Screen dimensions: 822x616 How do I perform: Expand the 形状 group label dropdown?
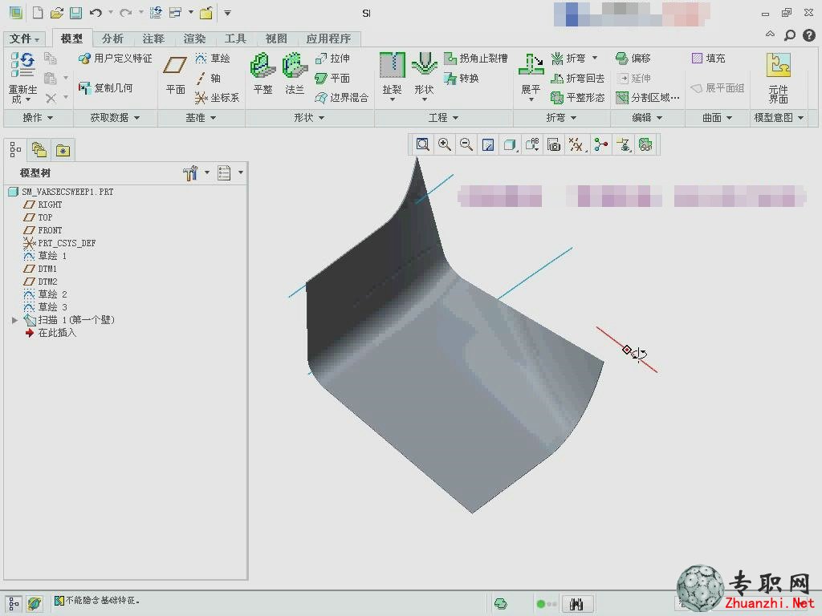click(309, 118)
